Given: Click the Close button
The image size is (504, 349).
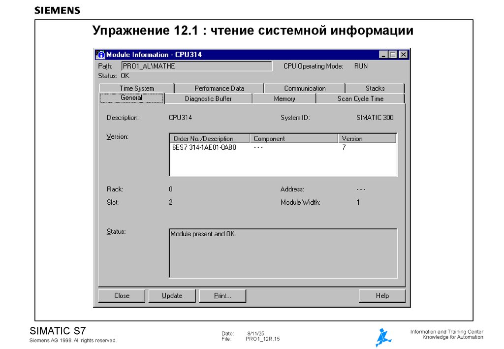Looking at the screenshot, I should 121,295.
